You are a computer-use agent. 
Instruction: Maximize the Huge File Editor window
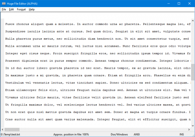tap(179, 3)
